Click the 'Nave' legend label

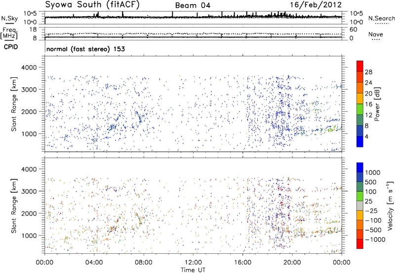click(376, 34)
